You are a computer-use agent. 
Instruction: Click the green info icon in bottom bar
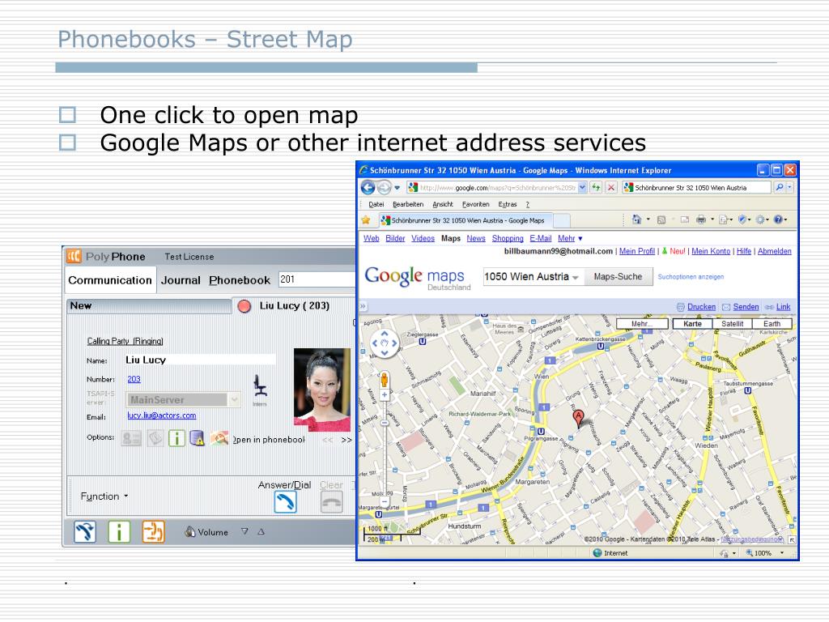point(119,531)
